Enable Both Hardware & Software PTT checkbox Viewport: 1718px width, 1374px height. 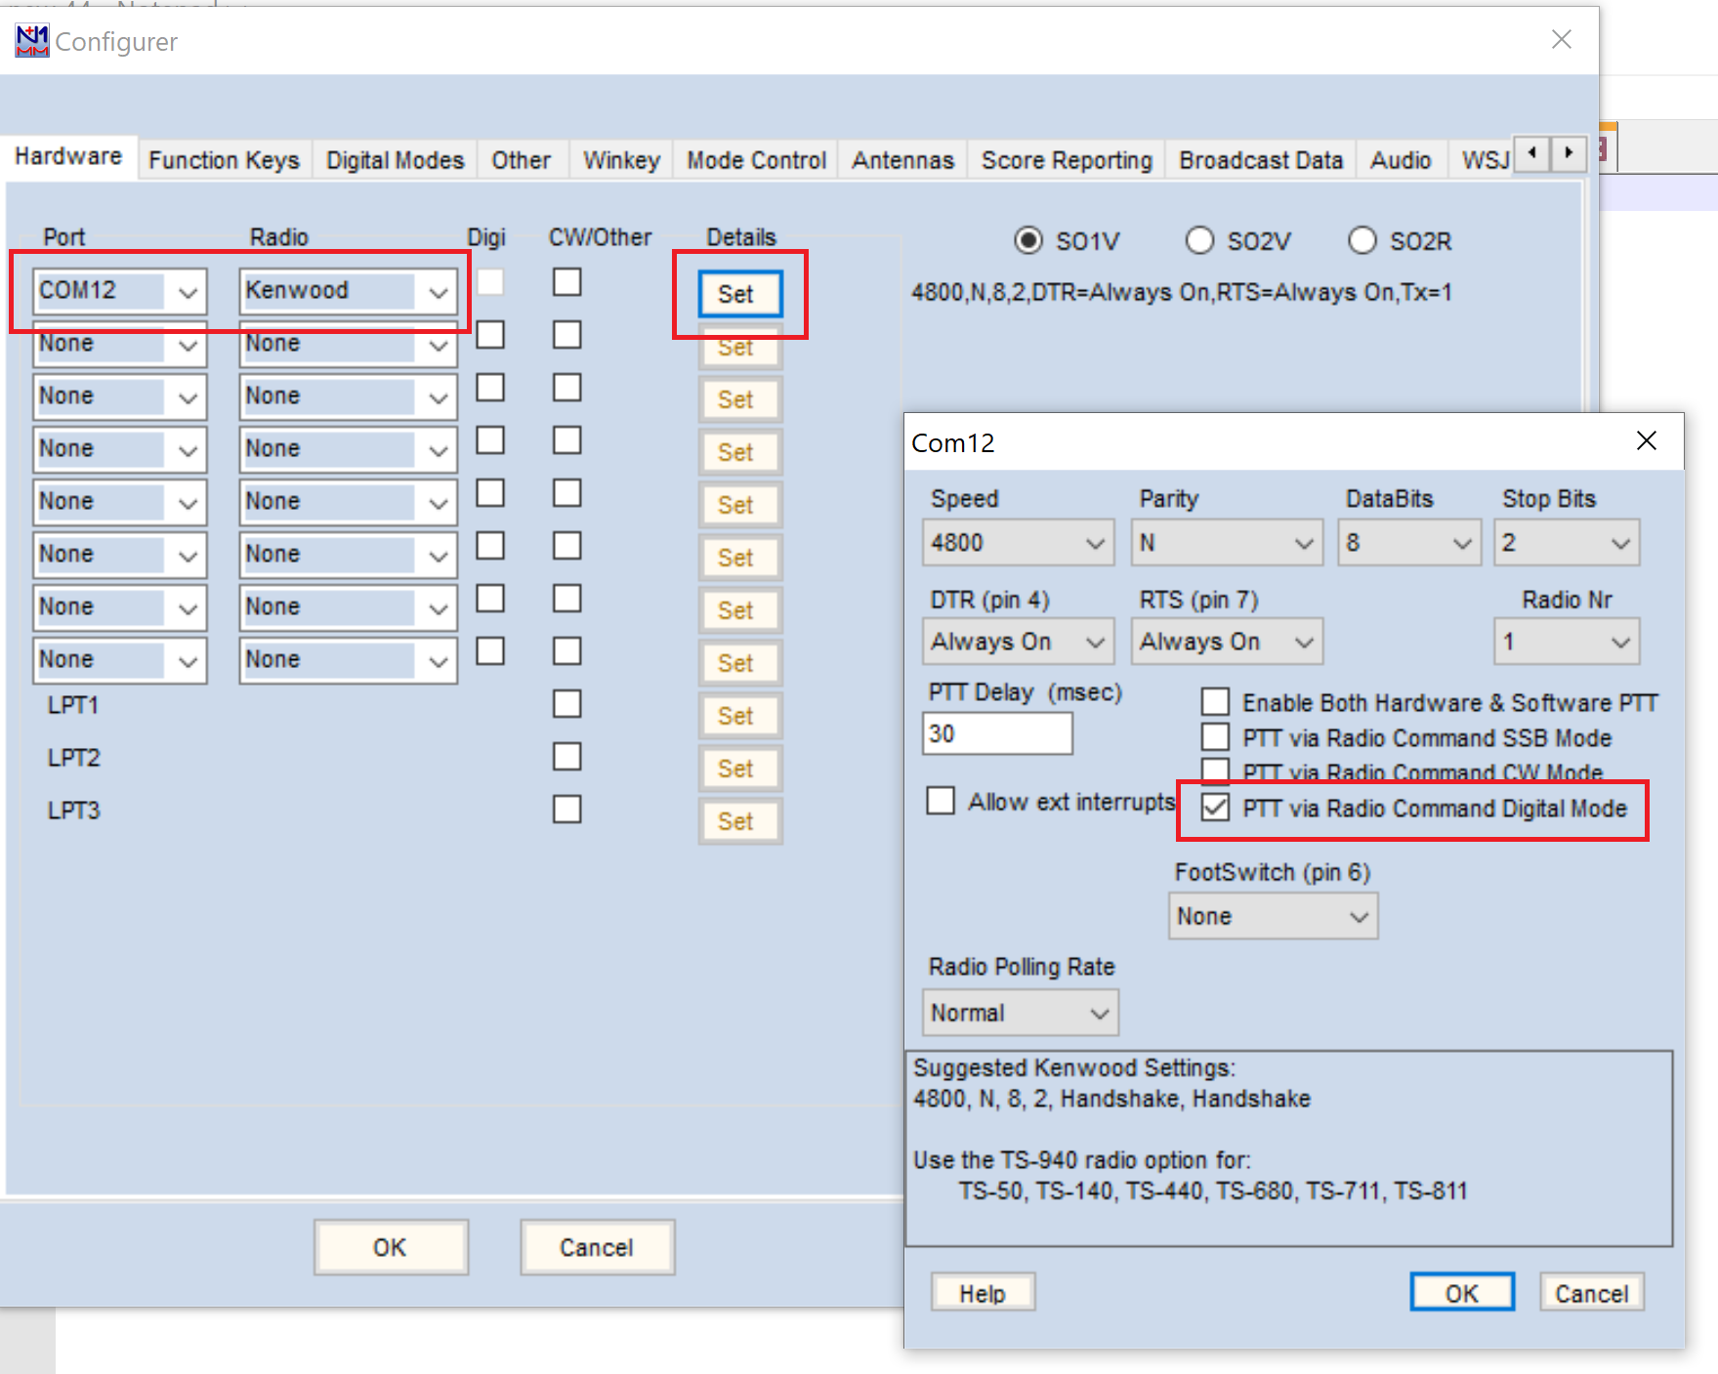pos(1215,702)
